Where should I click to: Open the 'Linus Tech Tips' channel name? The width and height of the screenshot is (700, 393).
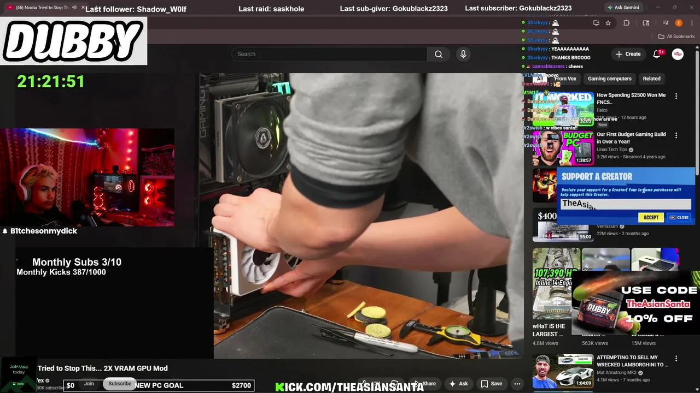612,150
